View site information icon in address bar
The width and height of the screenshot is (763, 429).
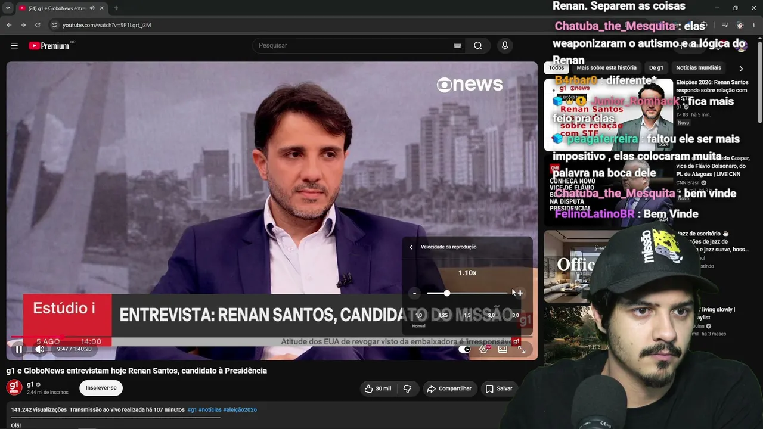click(54, 25)
